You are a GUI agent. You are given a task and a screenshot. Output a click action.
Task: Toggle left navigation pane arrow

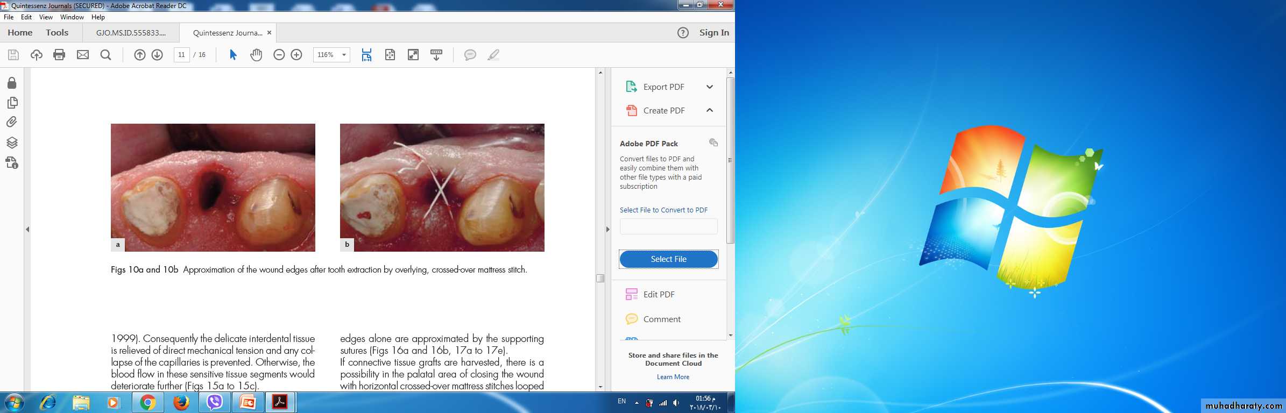click(27, 229)
